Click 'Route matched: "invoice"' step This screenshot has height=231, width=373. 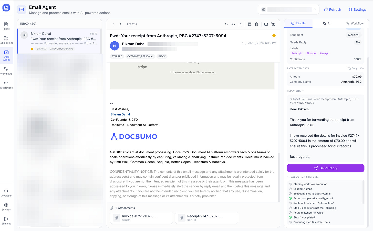[x=309, y=213]
